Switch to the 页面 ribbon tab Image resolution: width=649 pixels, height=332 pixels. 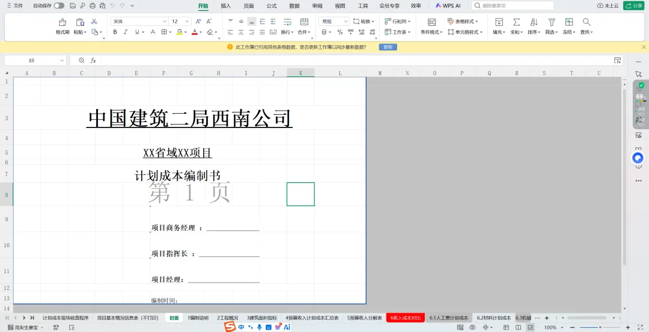[x=249, y=6]
